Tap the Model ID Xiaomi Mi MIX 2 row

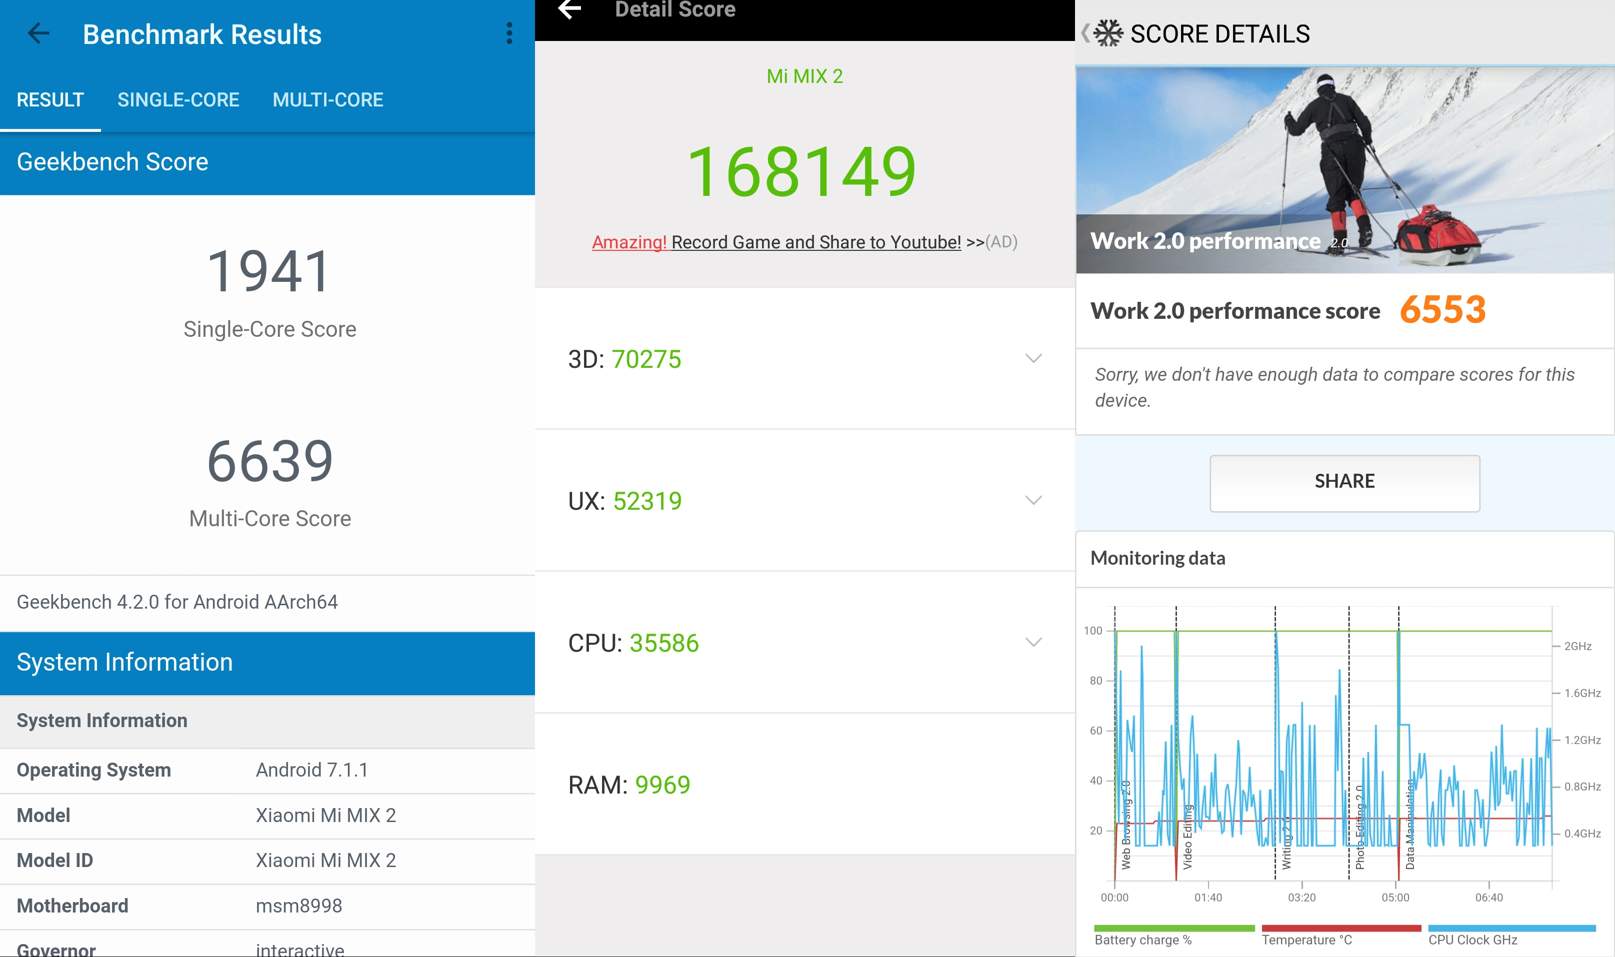(267, 861)
